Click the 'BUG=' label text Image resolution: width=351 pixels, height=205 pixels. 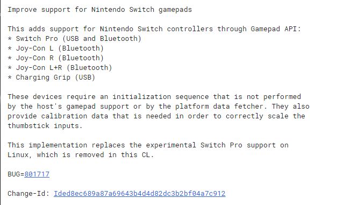(x=16, y=174)
